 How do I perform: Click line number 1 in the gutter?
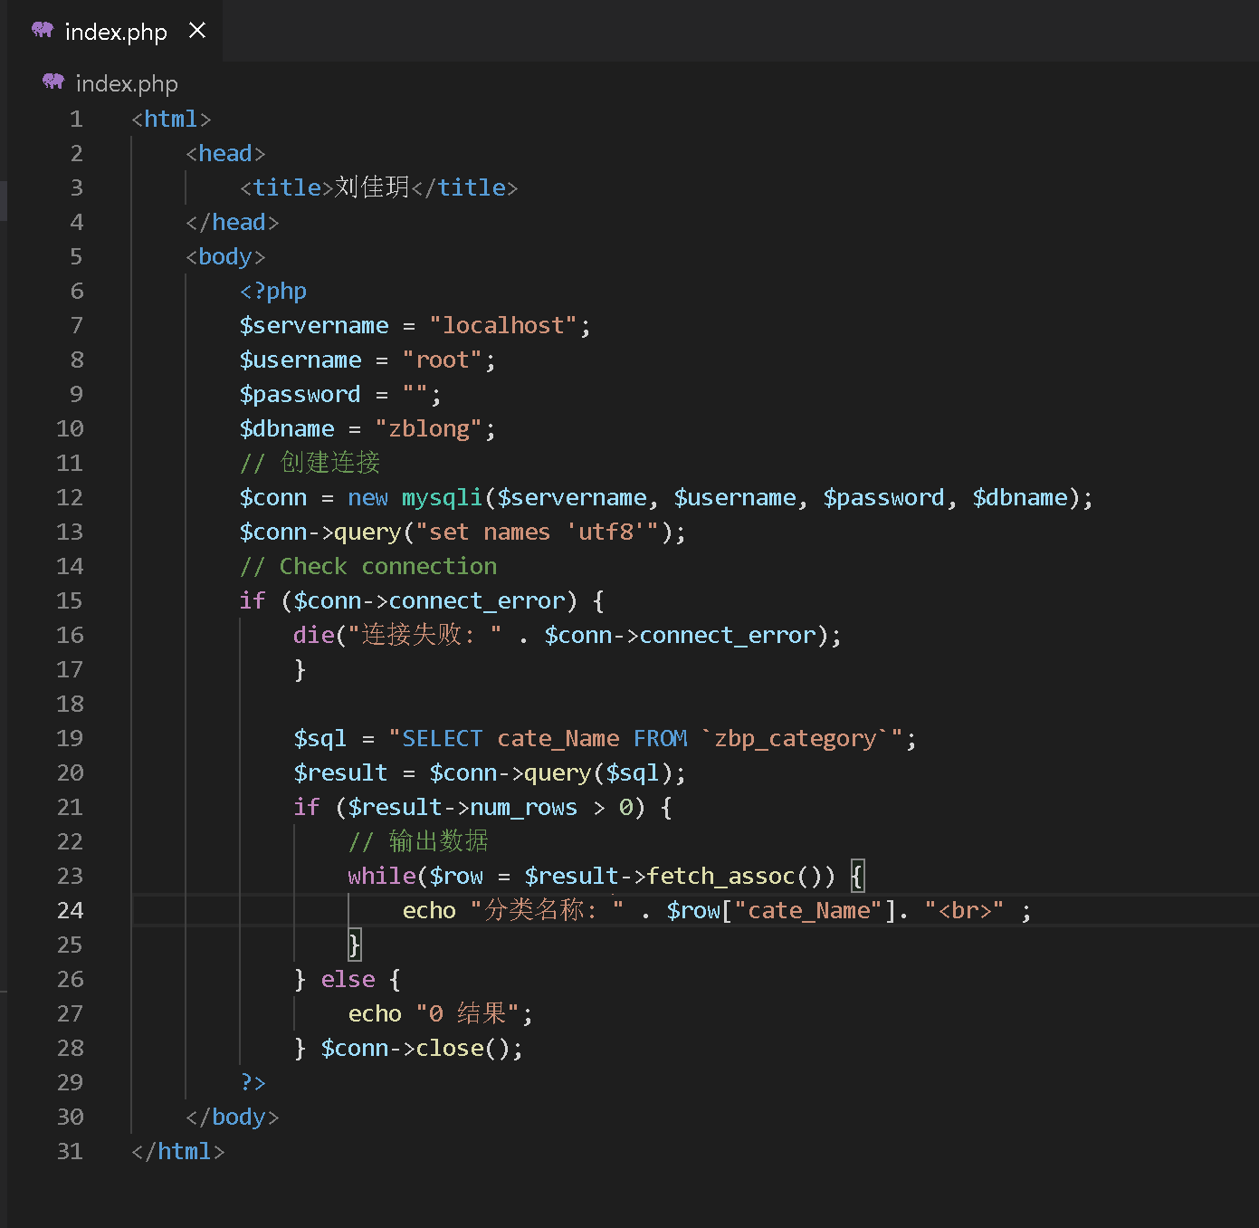76,119
